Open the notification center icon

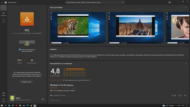point(187,106)
